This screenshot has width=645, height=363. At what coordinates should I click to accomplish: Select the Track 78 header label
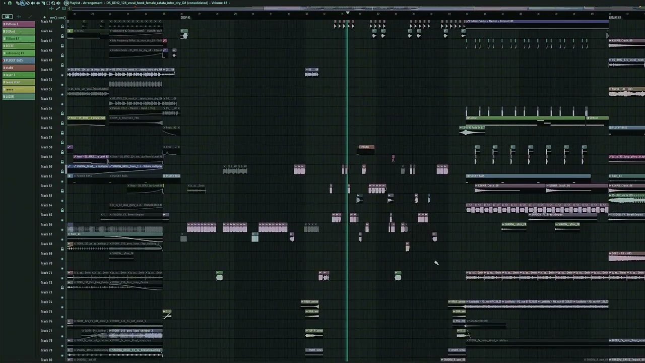(x=46, y=341)
